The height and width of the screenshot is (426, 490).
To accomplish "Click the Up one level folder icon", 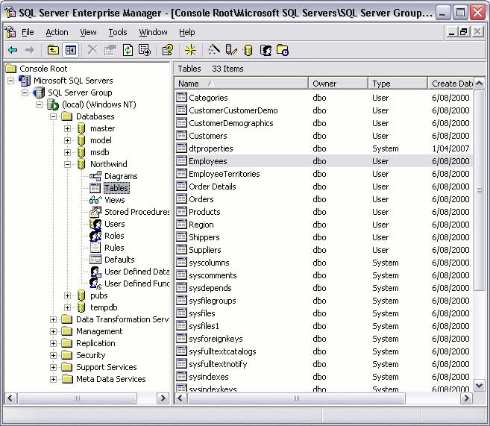I will pos(53,50).
